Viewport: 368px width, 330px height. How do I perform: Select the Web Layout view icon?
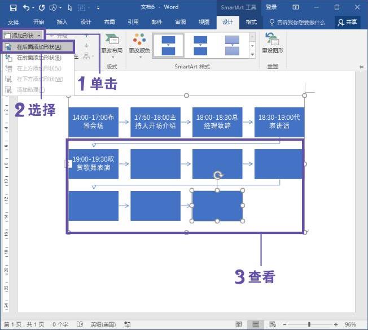[x=273, y=324]
